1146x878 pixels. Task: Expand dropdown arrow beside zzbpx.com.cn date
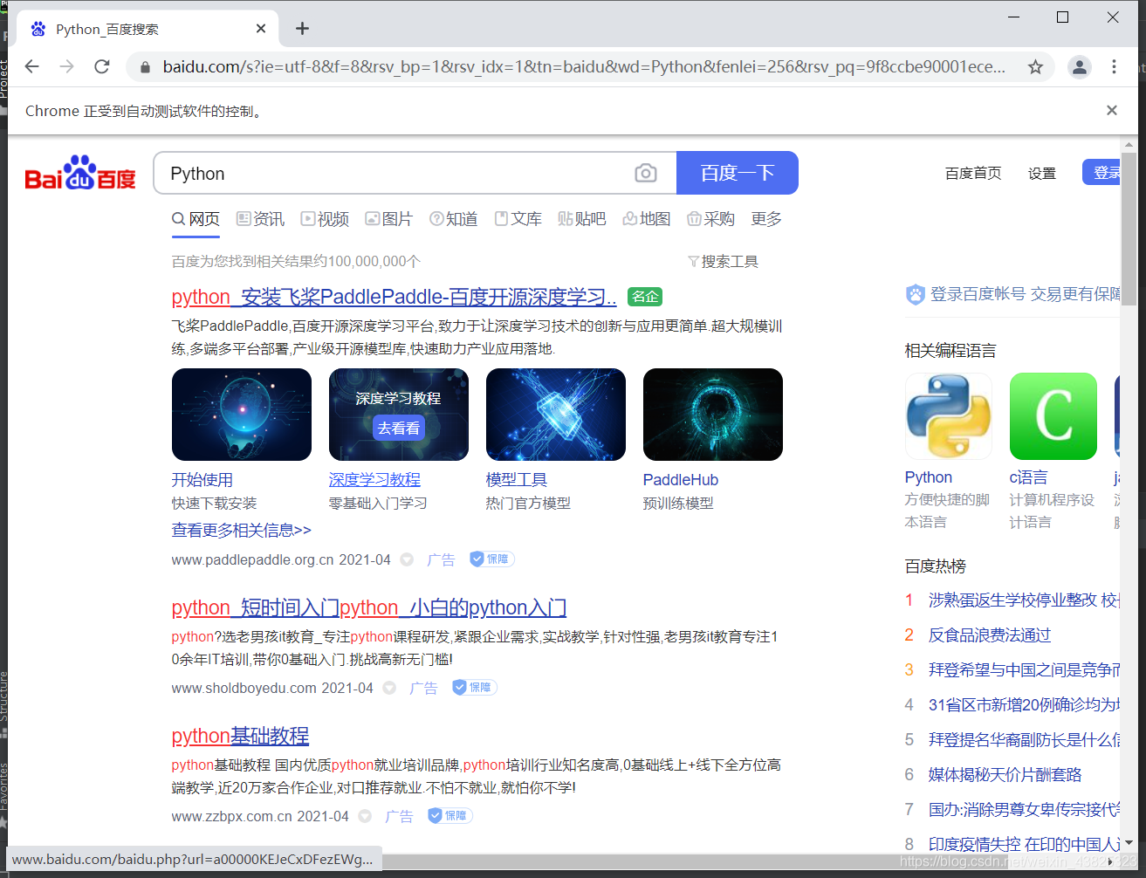coord(365,816)
